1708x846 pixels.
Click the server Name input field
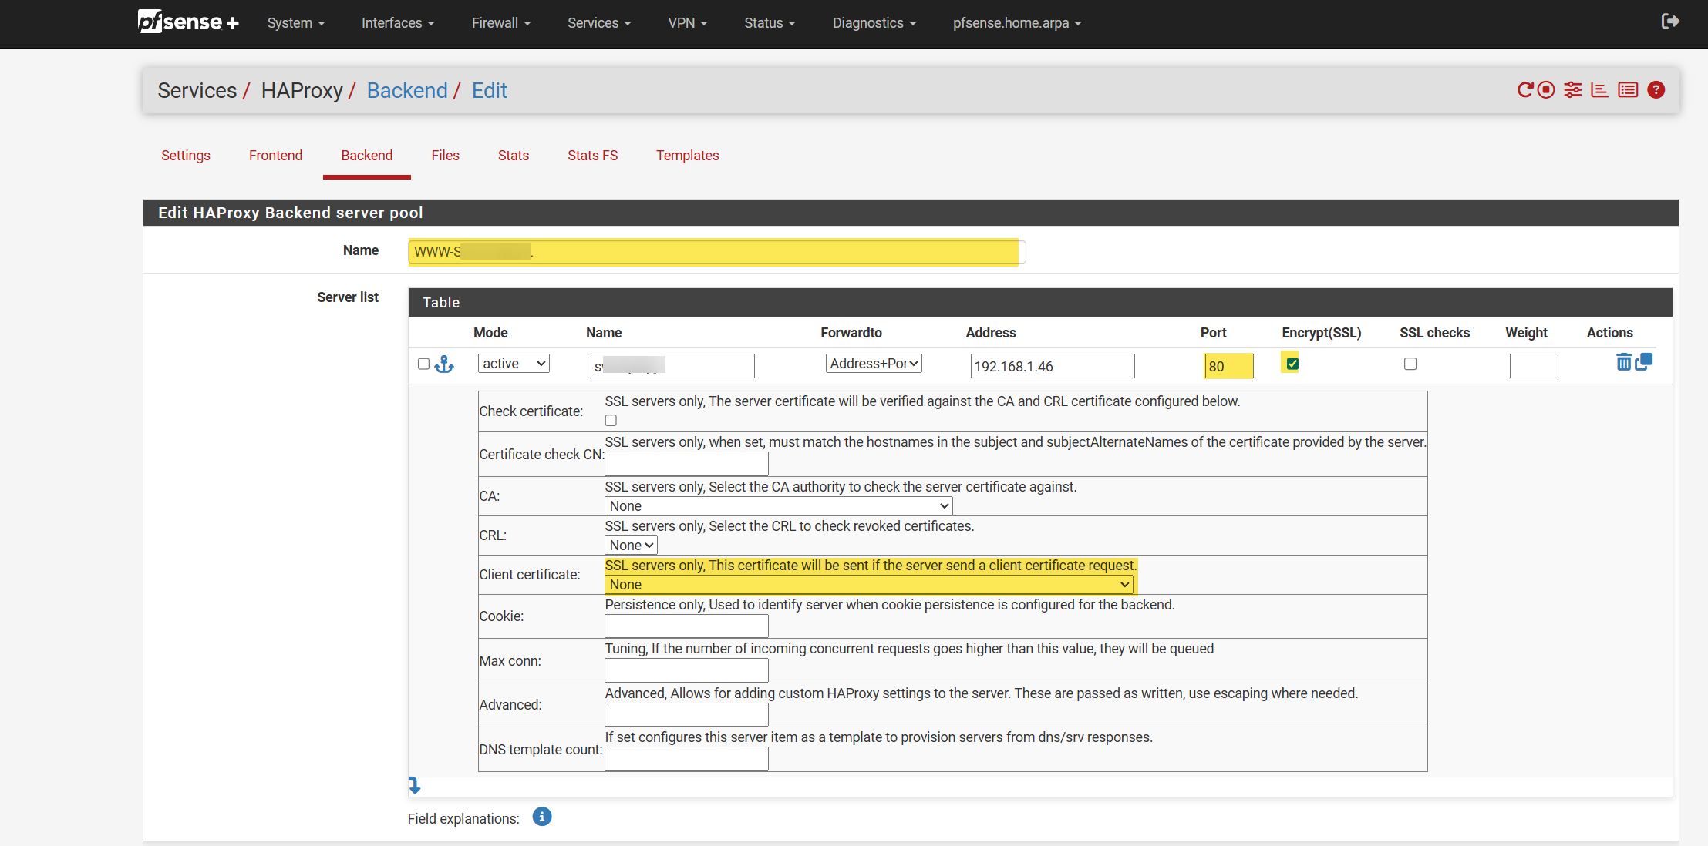[672, 366]
